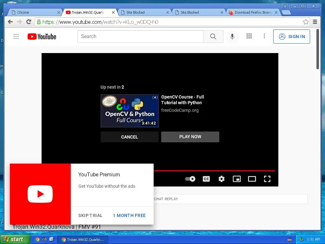Screen dimensions: 325x244
Task: Click the video title Trojan.Win32.Quarknova | FMV #91
Action: click(56, 227)
